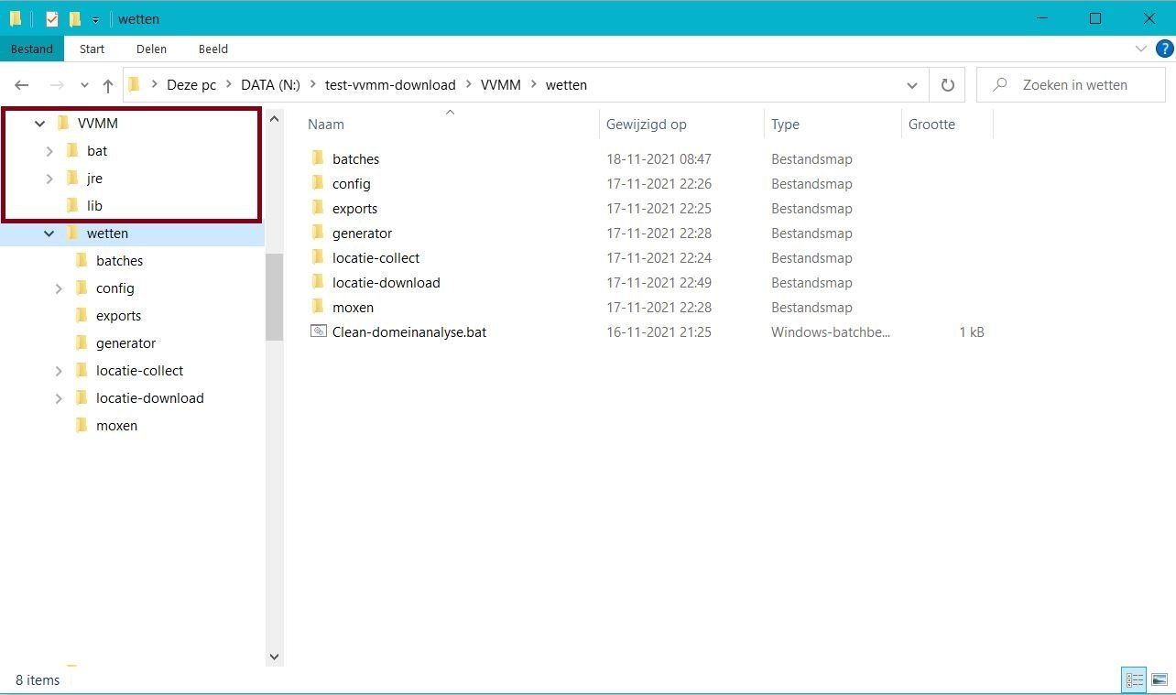1176x695 pixels.
Task: Expand locatie-collect in the navigation tree
Action: pos(59,371)
